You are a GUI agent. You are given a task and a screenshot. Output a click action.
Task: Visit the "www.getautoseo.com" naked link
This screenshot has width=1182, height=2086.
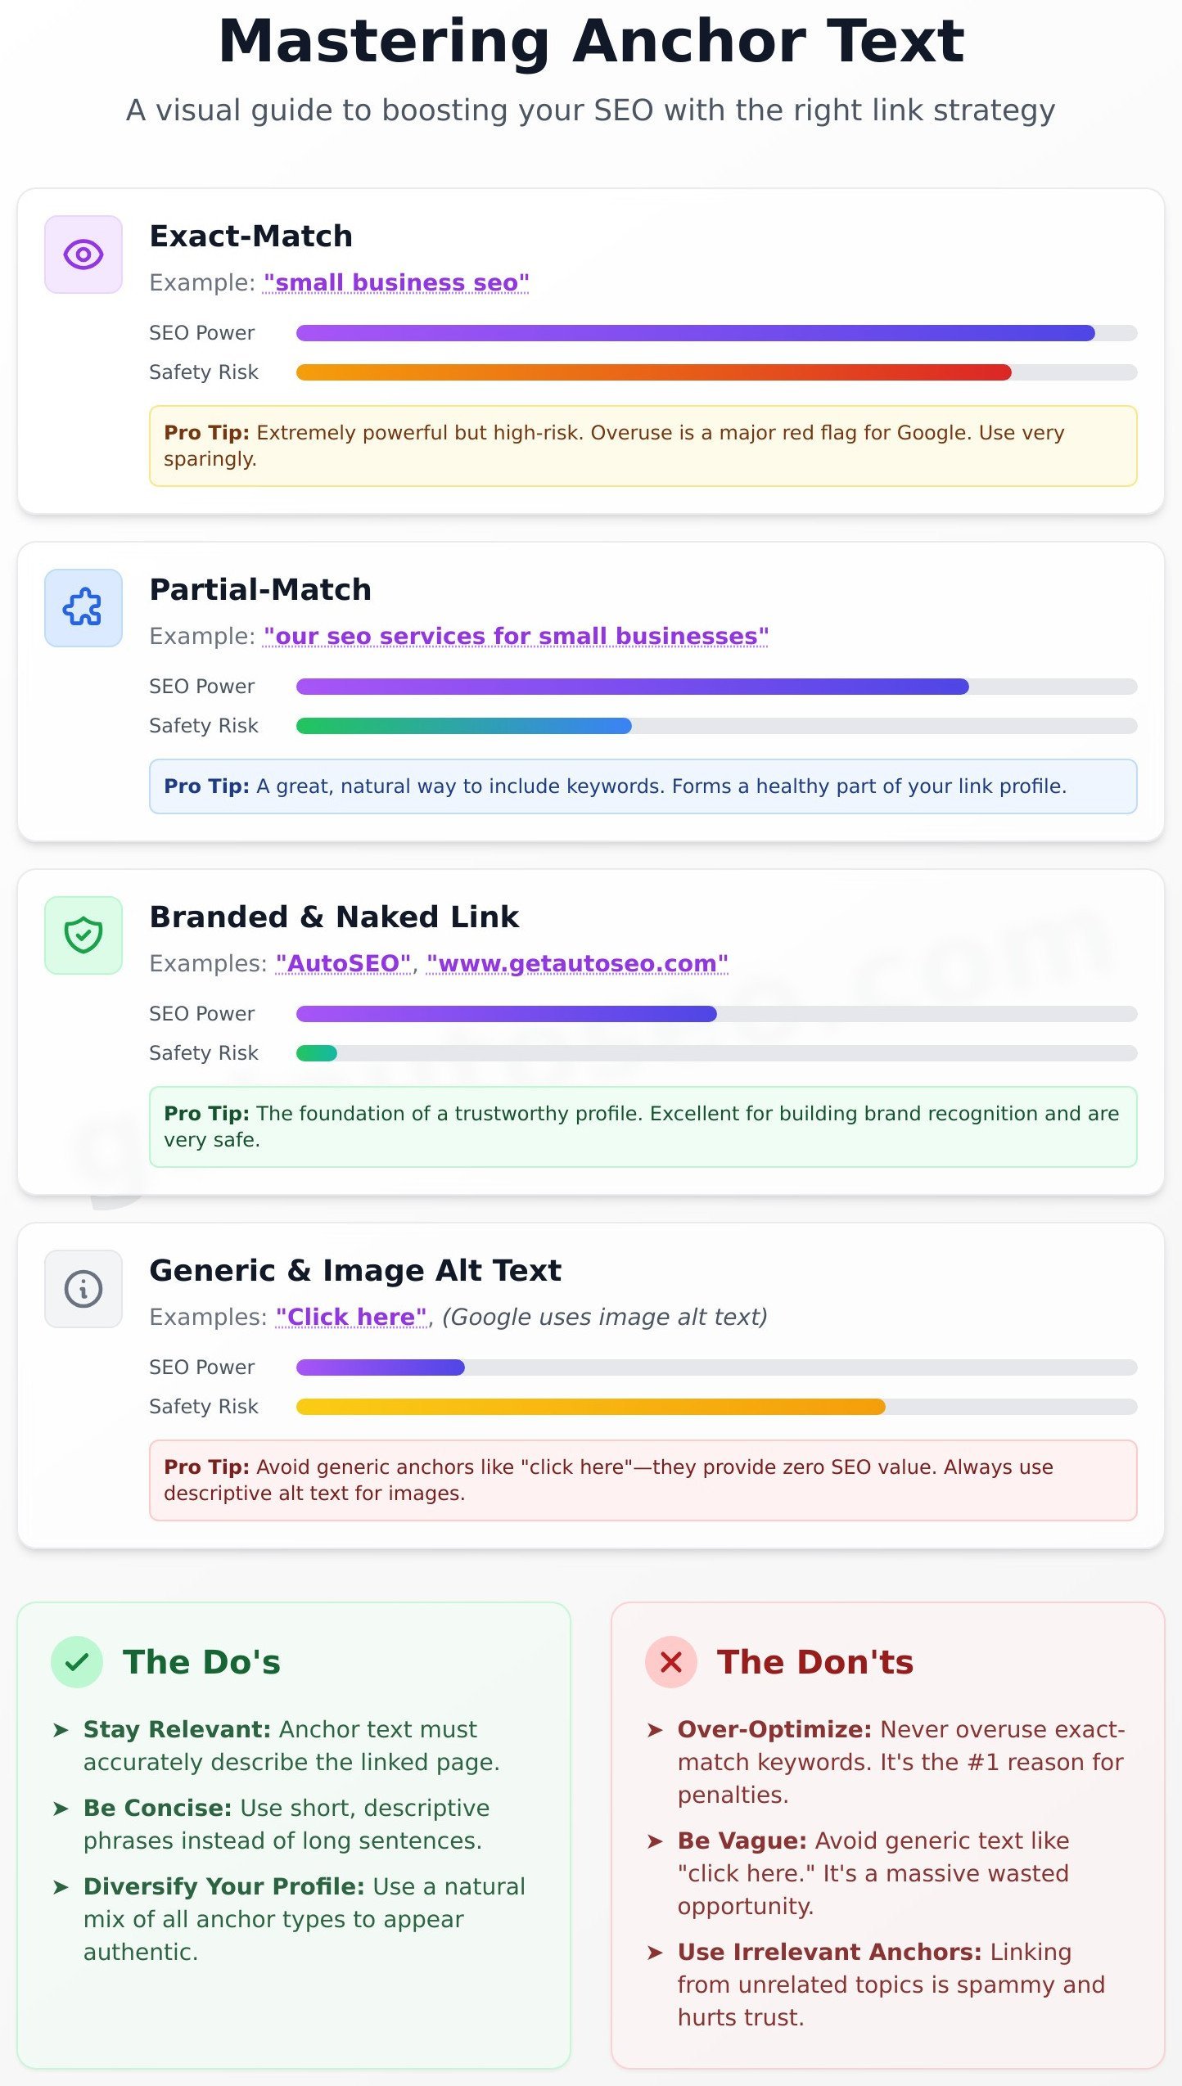(577, 964)
